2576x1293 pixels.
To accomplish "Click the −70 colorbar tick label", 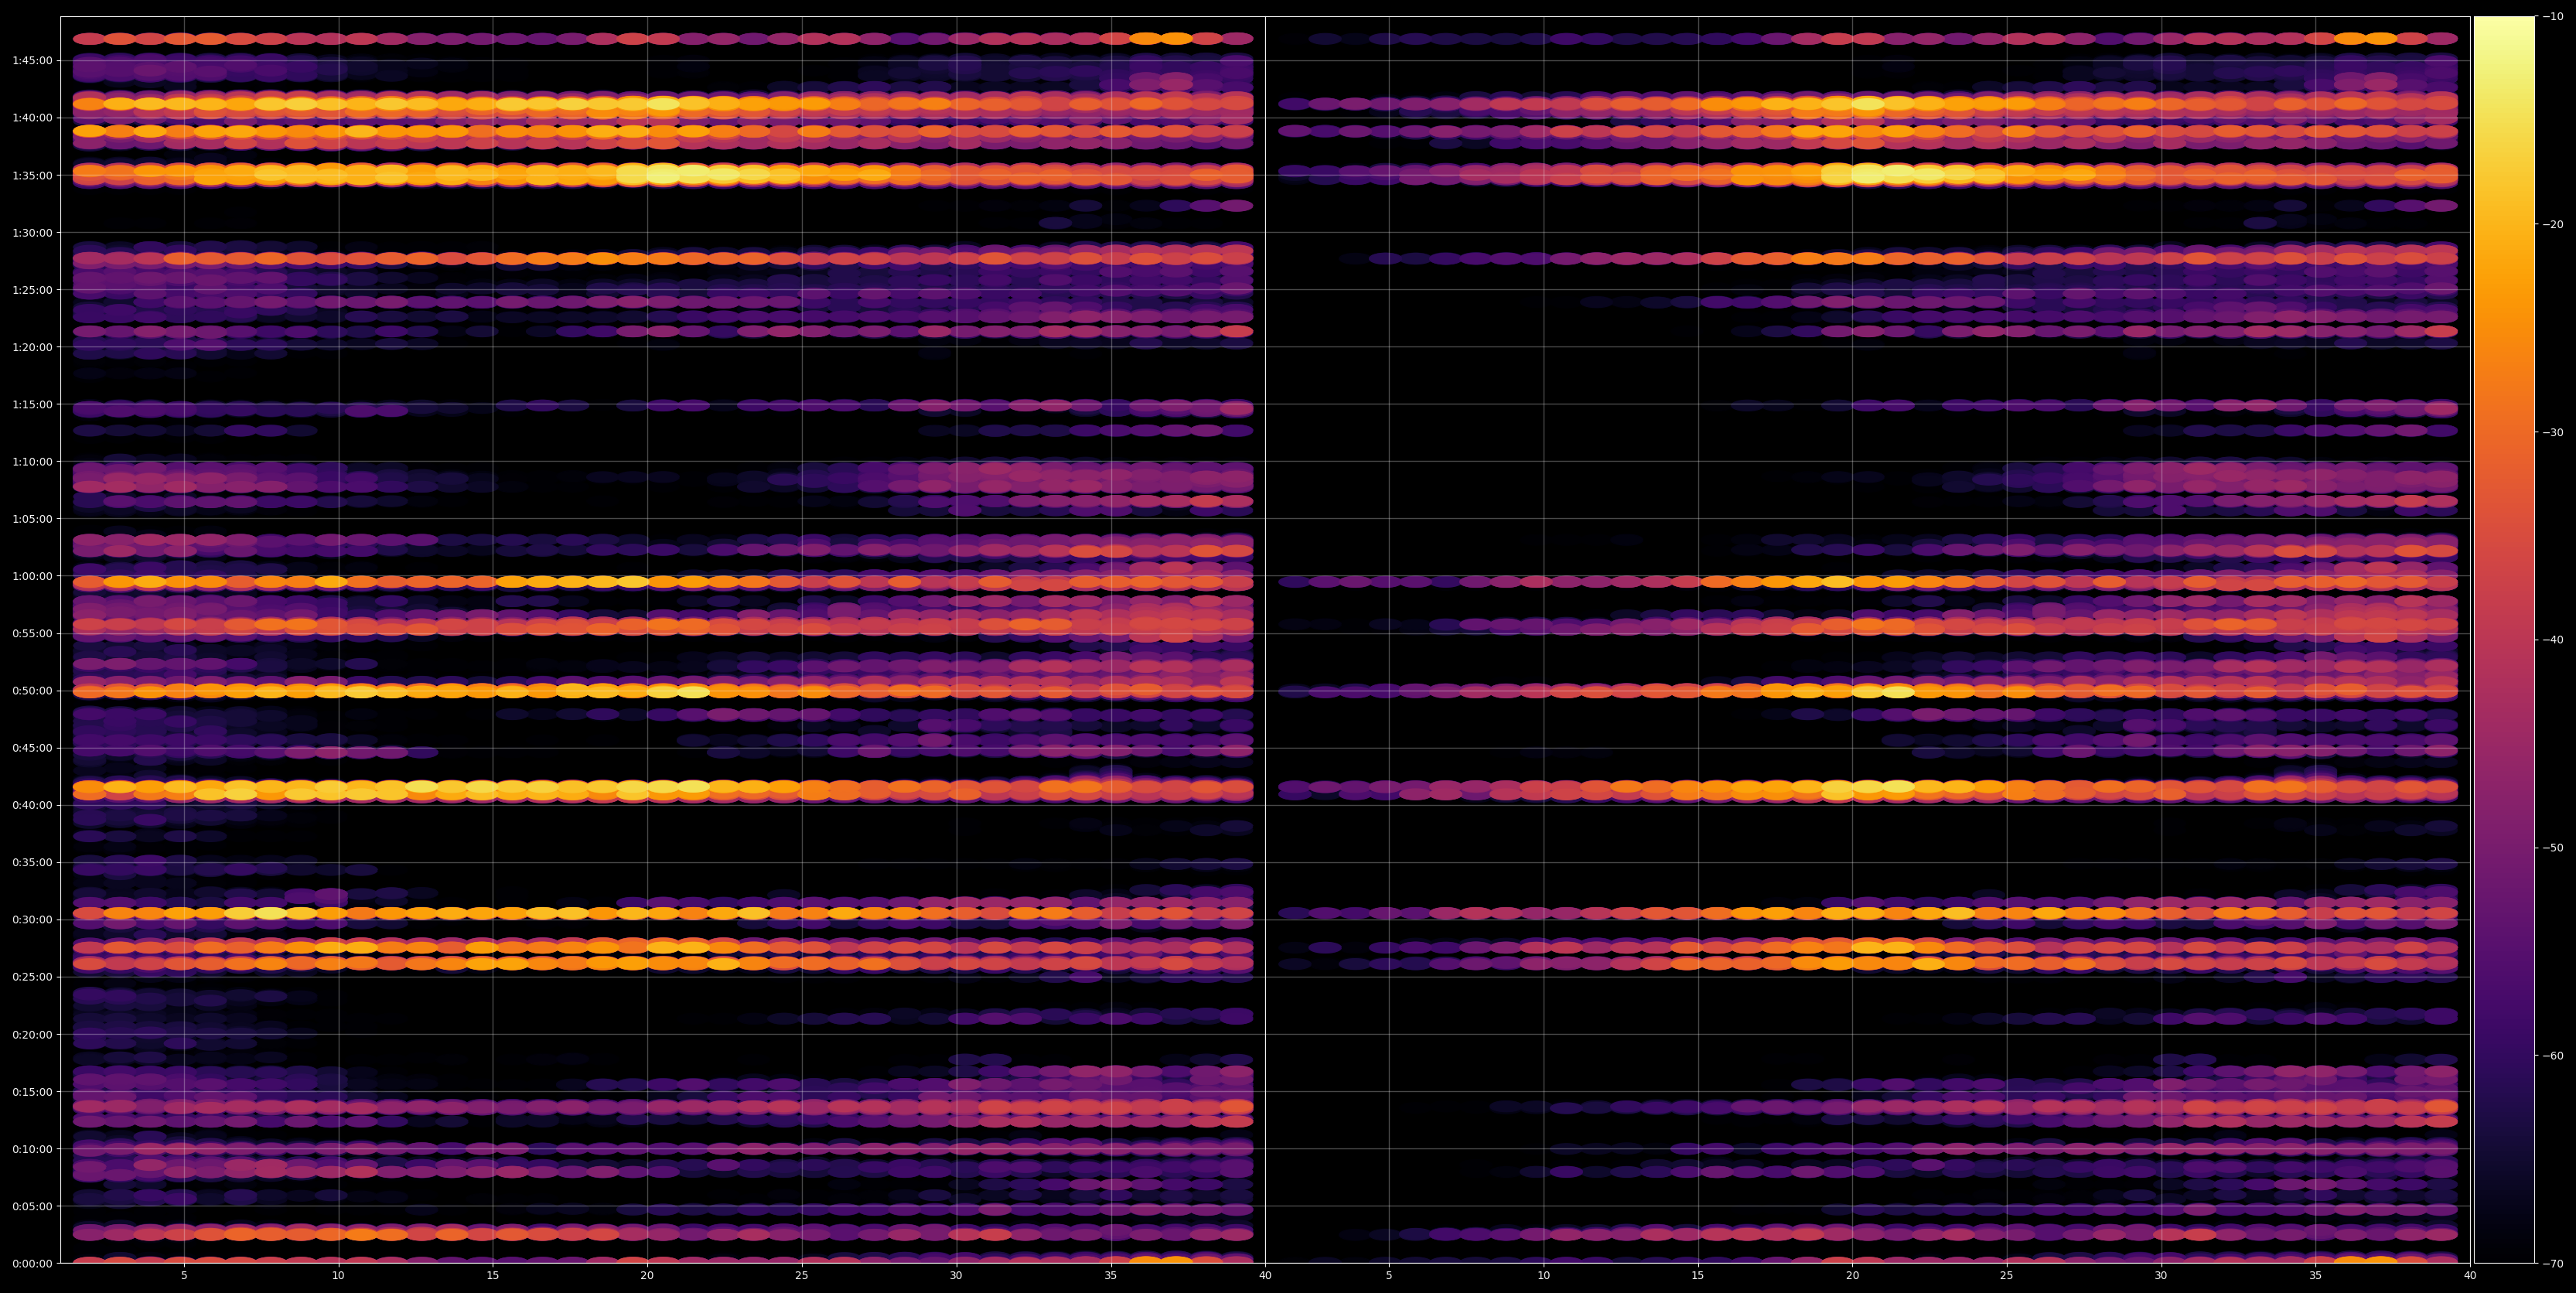I will coord(2553,1264).
